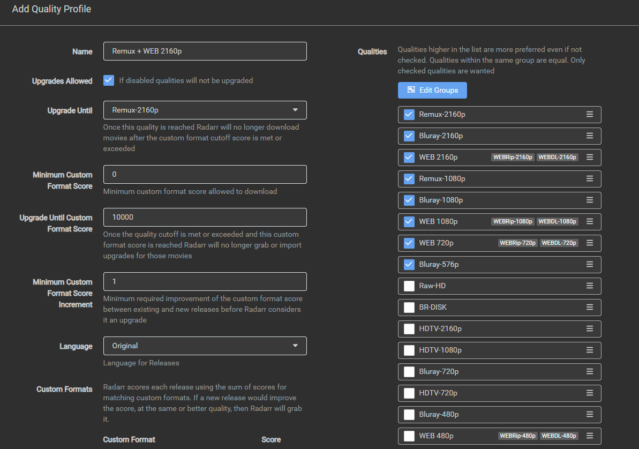Screen dimensions: 639x449
Task: Select the Minimum Custom Format Score Increment box
Action: [205, 281]
